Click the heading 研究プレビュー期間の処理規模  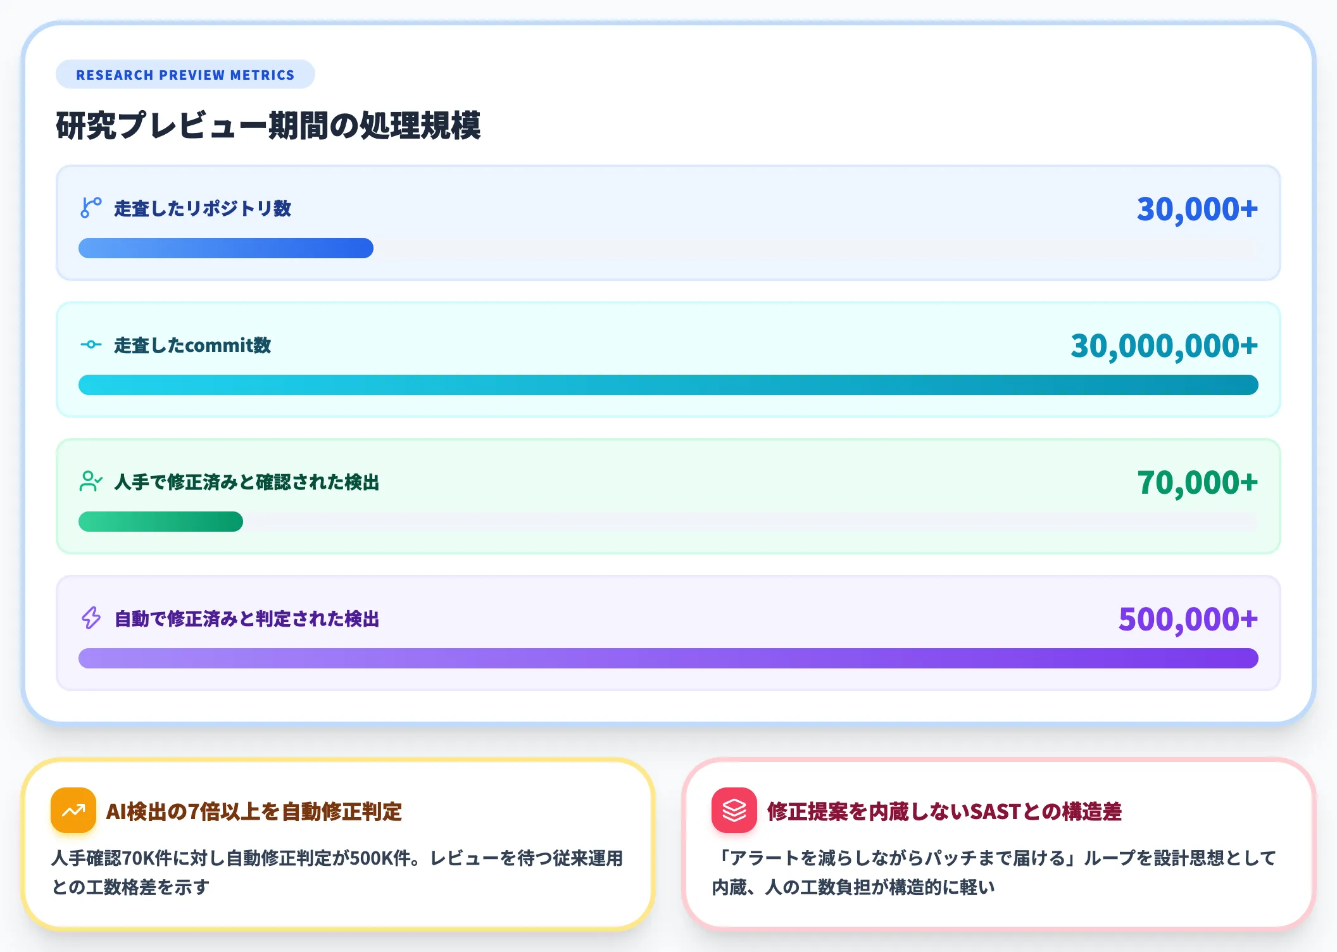click(x=268, y=125)
